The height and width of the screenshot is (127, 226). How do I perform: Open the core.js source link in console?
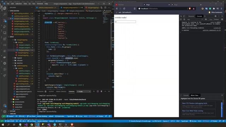click(x=215, y=22)
